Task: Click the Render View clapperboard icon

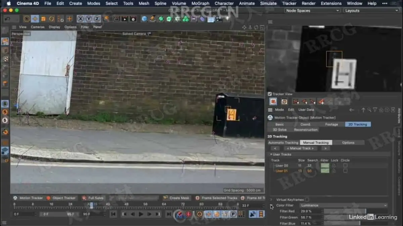Action: tap(116, 19)
